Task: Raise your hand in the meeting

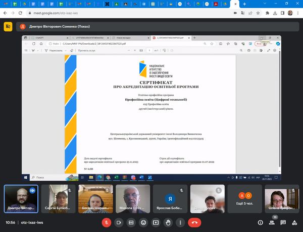Action: 168,222
